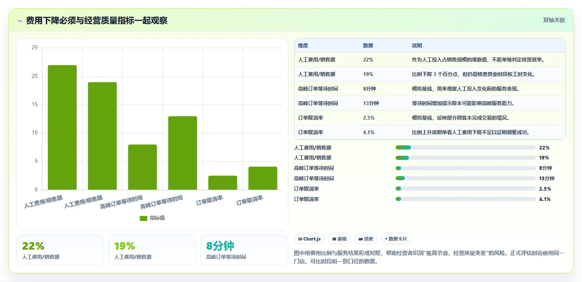
Task: Click the 双轴关联 tag in header
Action: click(554, 20)
